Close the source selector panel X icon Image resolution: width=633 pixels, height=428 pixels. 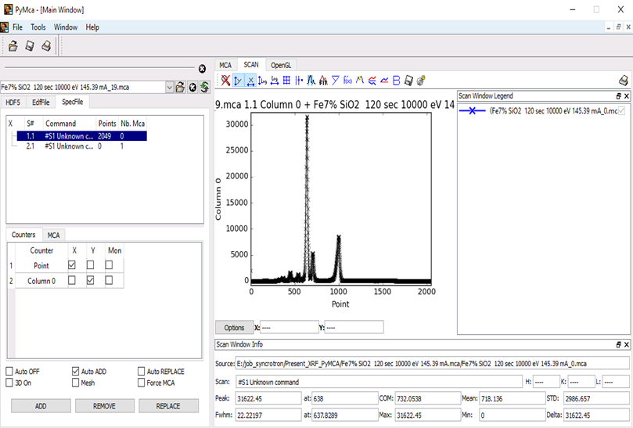point(202,69)
